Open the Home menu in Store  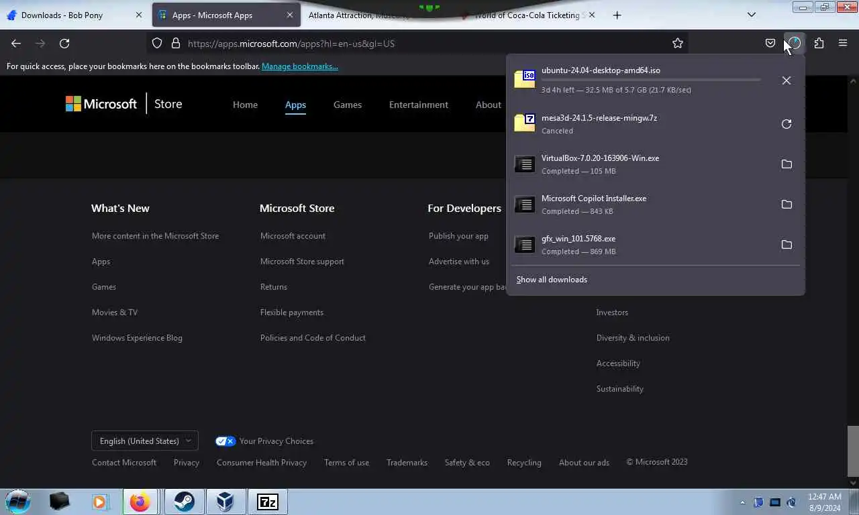[245, 105]
